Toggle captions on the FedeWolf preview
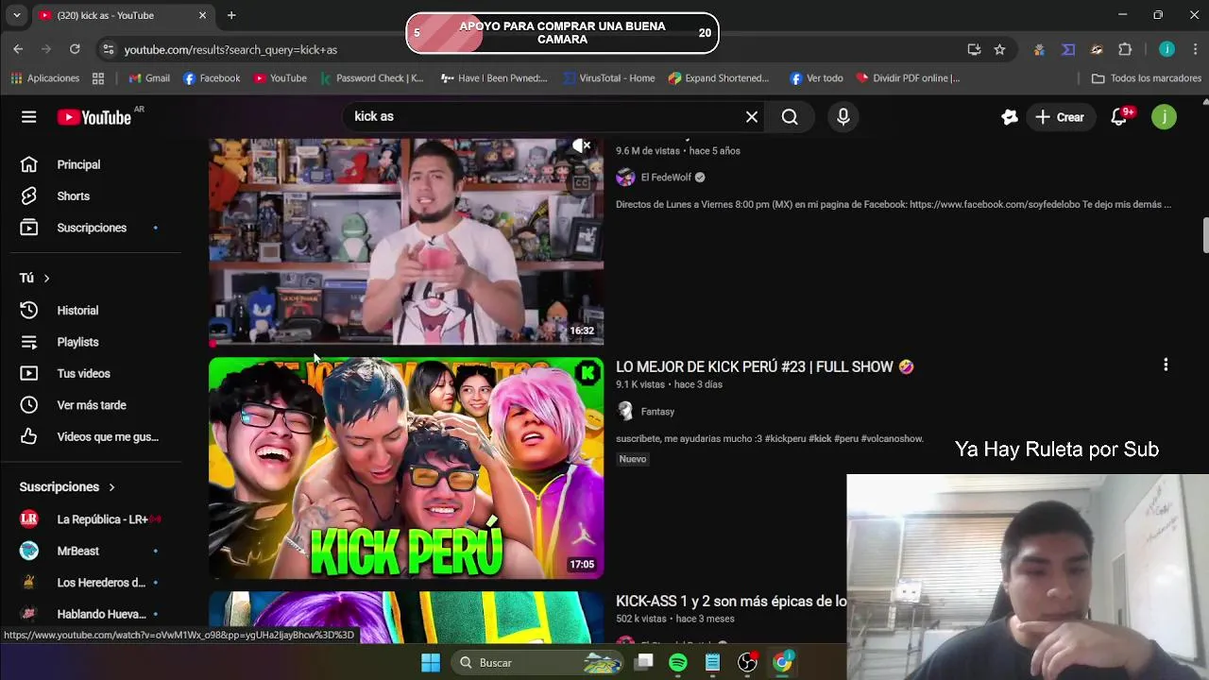1209x680 pixels. (x=582, y=182)
